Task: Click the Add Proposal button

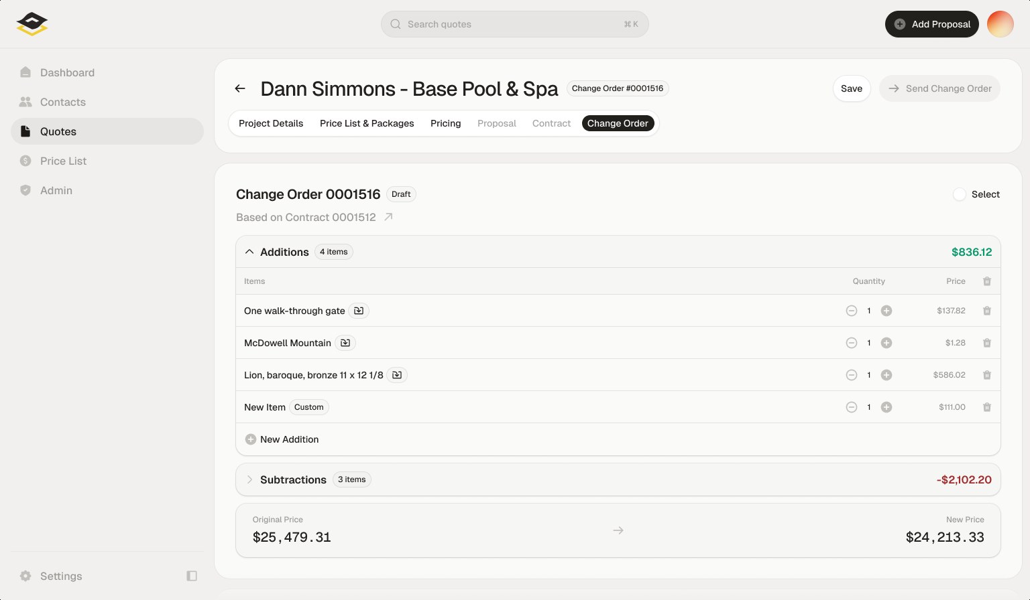Action: 932,24
